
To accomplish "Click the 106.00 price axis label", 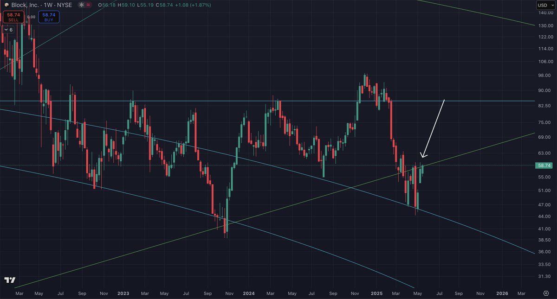I will click(545, 62).
